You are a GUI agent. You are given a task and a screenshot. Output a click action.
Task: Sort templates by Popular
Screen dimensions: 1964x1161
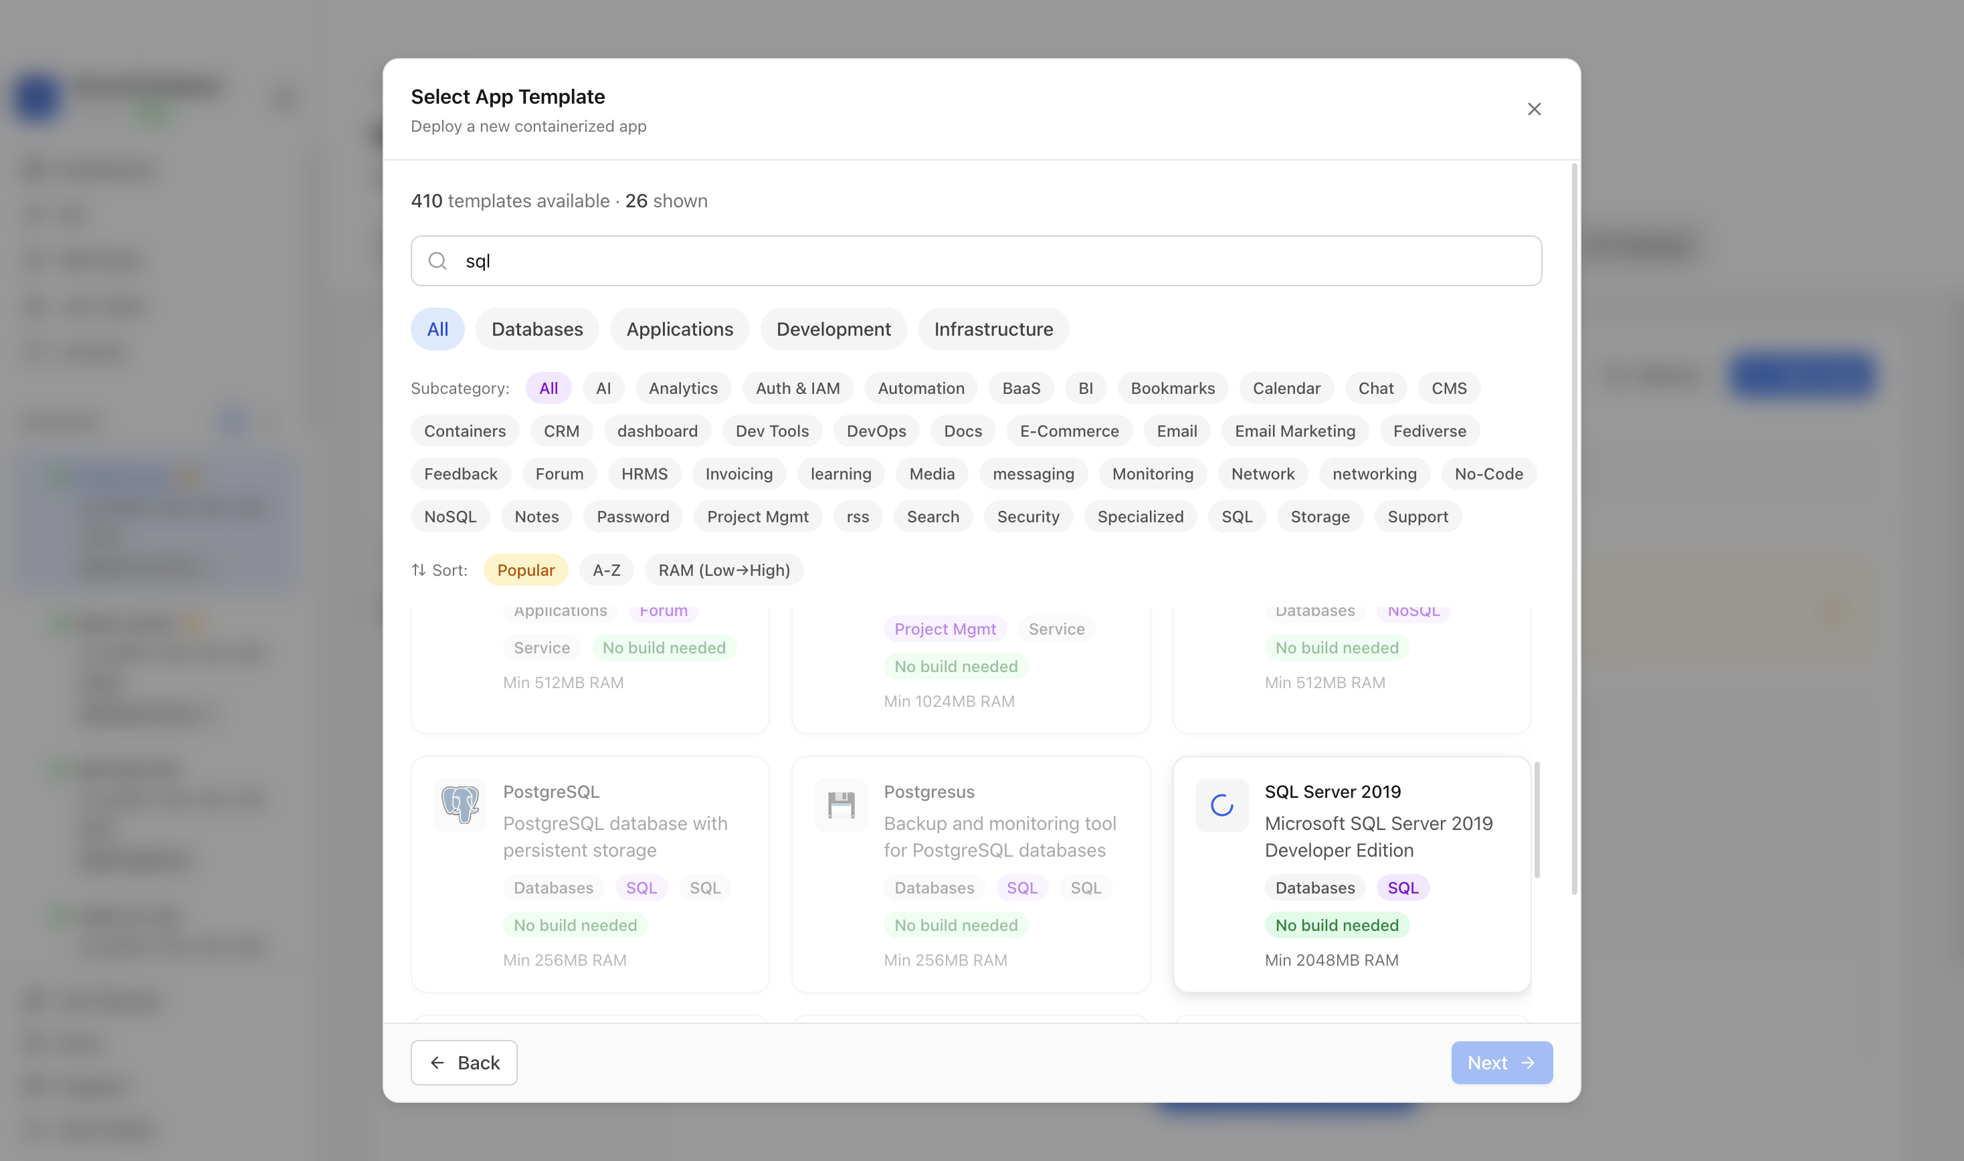coord(526,570)
